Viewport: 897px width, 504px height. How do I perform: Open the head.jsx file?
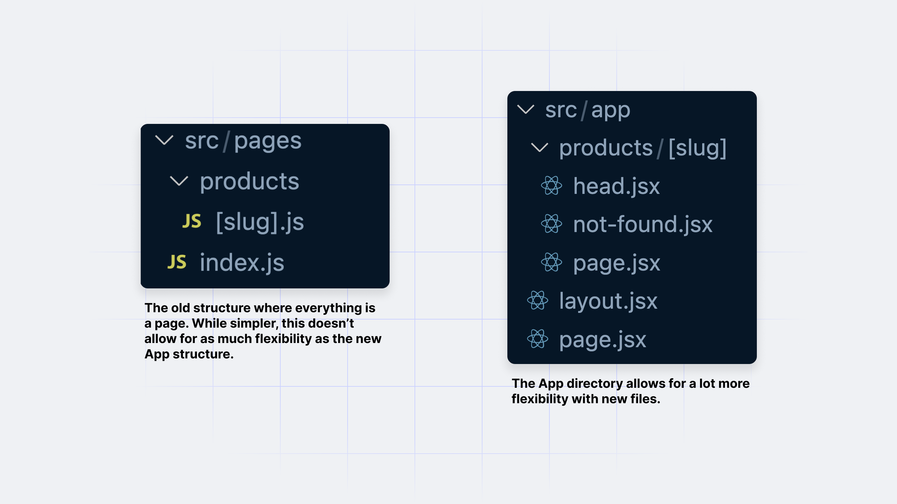pyautogui.click(x=616, y=186)
